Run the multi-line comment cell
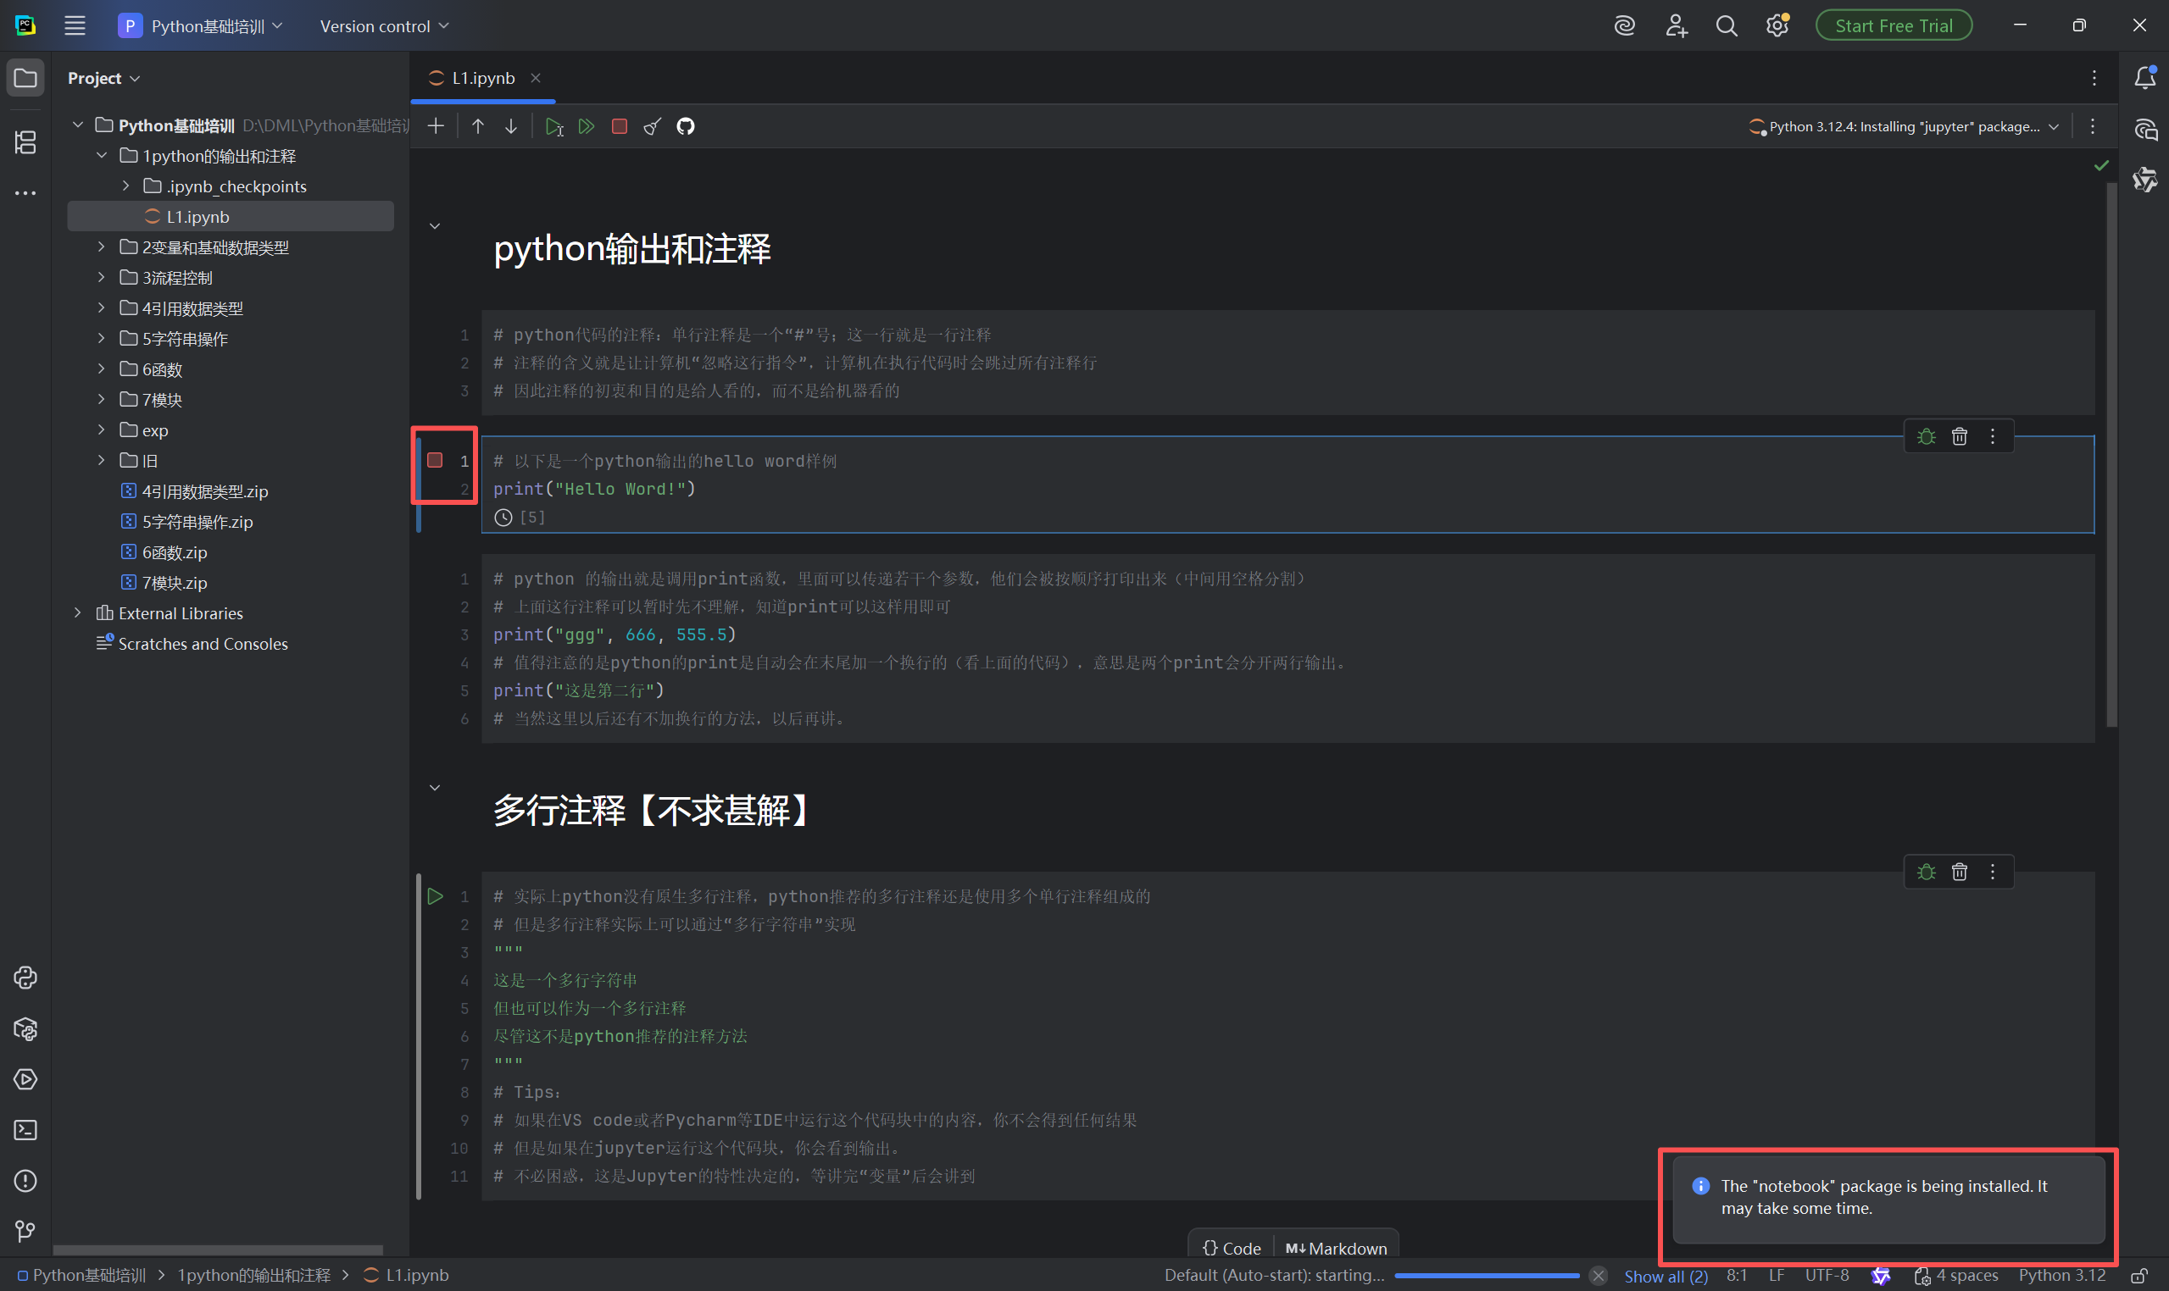The image size is (2169, 1291). (435, 896)
